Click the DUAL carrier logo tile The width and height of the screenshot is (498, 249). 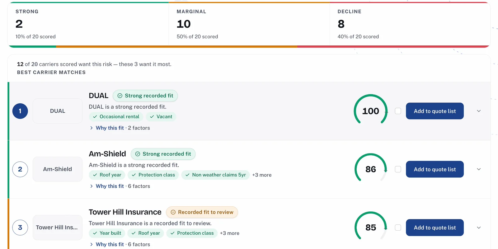click(58, 111)
